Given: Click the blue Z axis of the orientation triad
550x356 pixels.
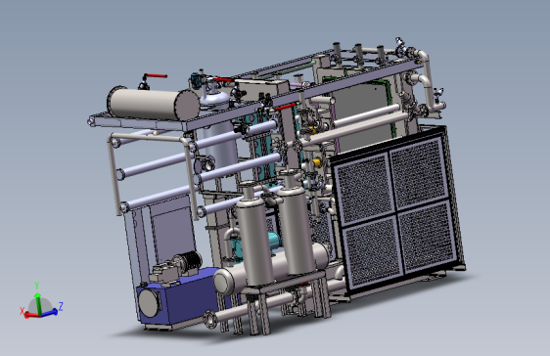Looking at the screenshot, I should [50, 313].
